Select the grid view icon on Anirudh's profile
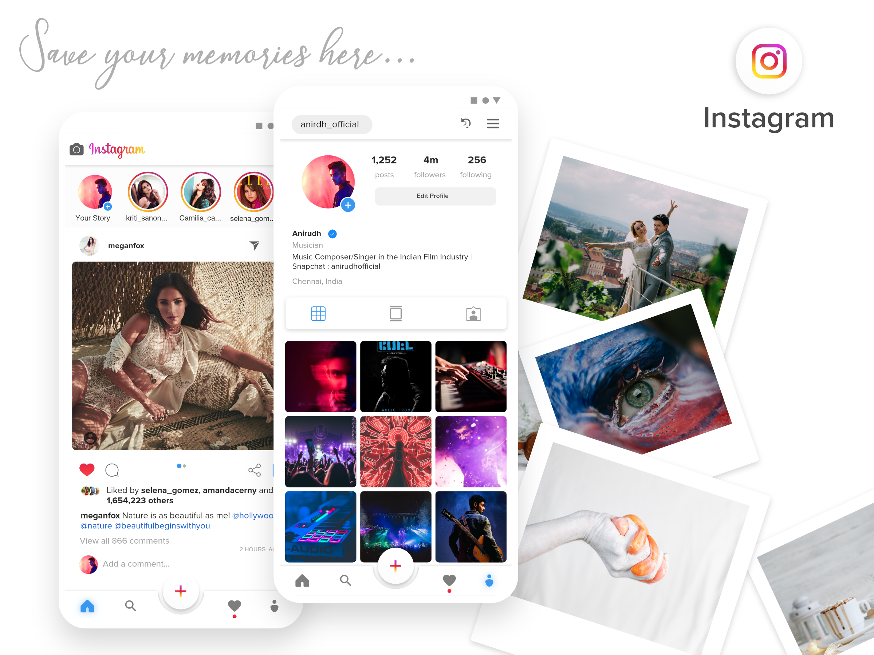The height and width of the screenshot is (655, 874). pyautogui.click(x=318, y=314)
